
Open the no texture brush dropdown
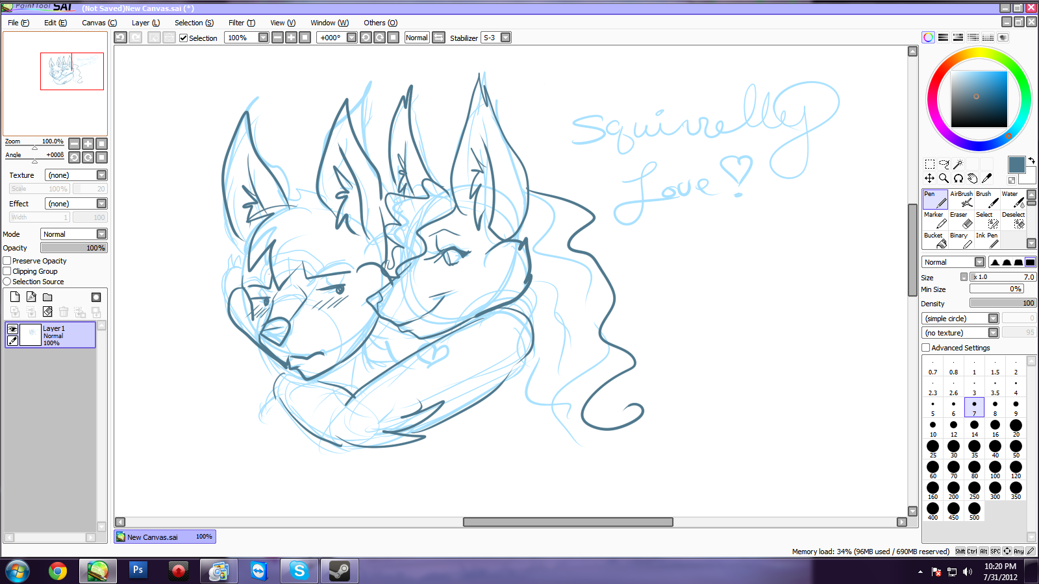coord(960,333)
